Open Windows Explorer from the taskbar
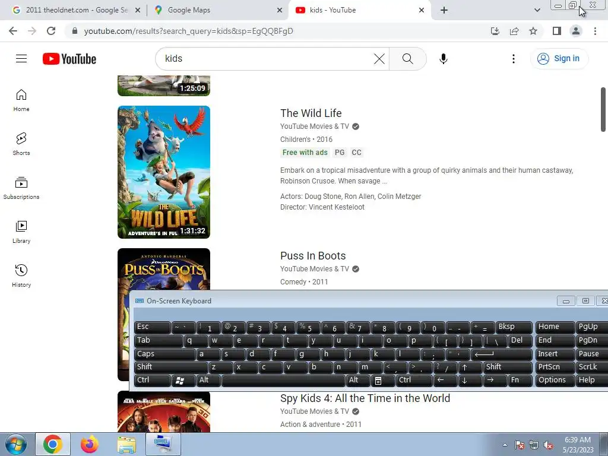608x456 pixels. click(x=127, y=444)
